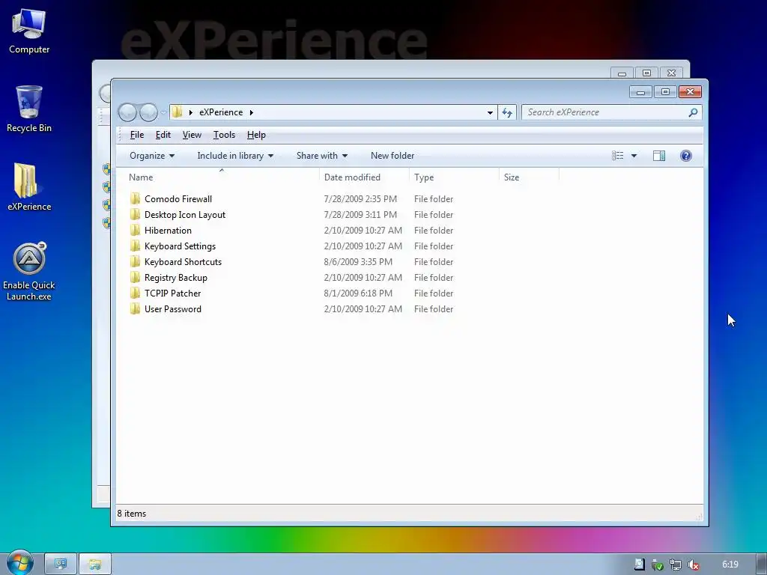767x575 pixels.
Task: Click the first pinned taskbar program button
Action: click(60, 565)
